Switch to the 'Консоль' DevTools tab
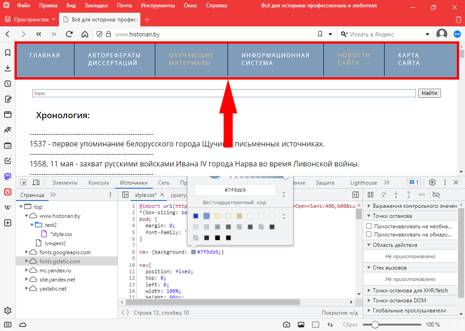Viewport: 465px width, 331px height. pos(99,183)
